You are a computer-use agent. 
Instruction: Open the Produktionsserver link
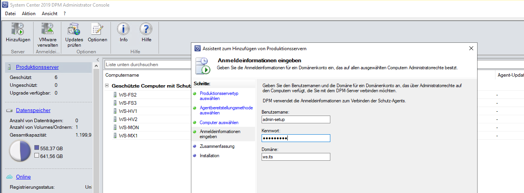point(37,67)
